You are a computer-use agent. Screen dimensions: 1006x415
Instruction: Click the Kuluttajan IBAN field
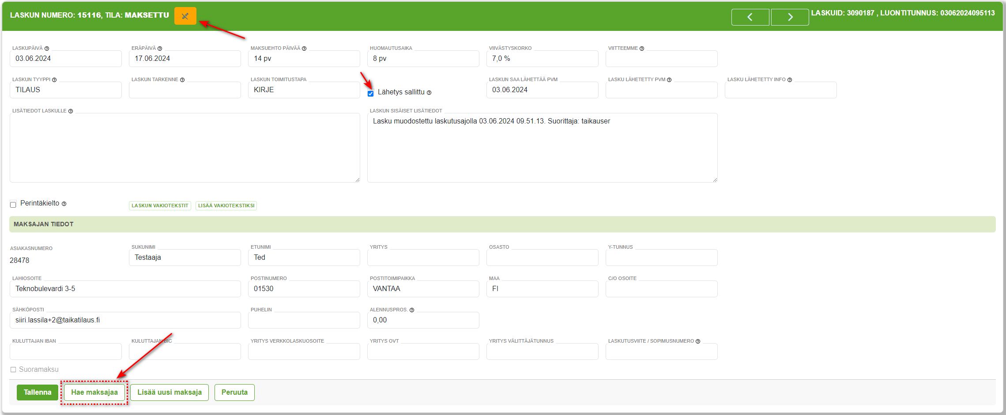pos(66,351)
